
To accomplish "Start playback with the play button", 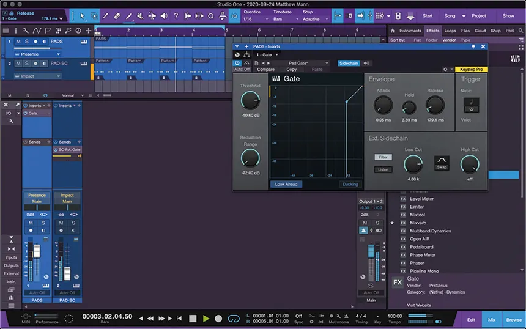I will pos(206,318).
